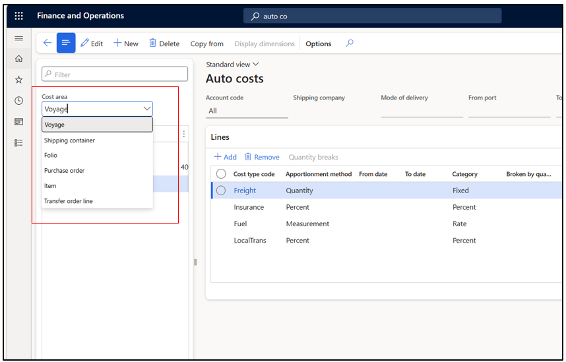Click Copy from
566x362 pixels.
pyautogui.click(x=207, y=44)
